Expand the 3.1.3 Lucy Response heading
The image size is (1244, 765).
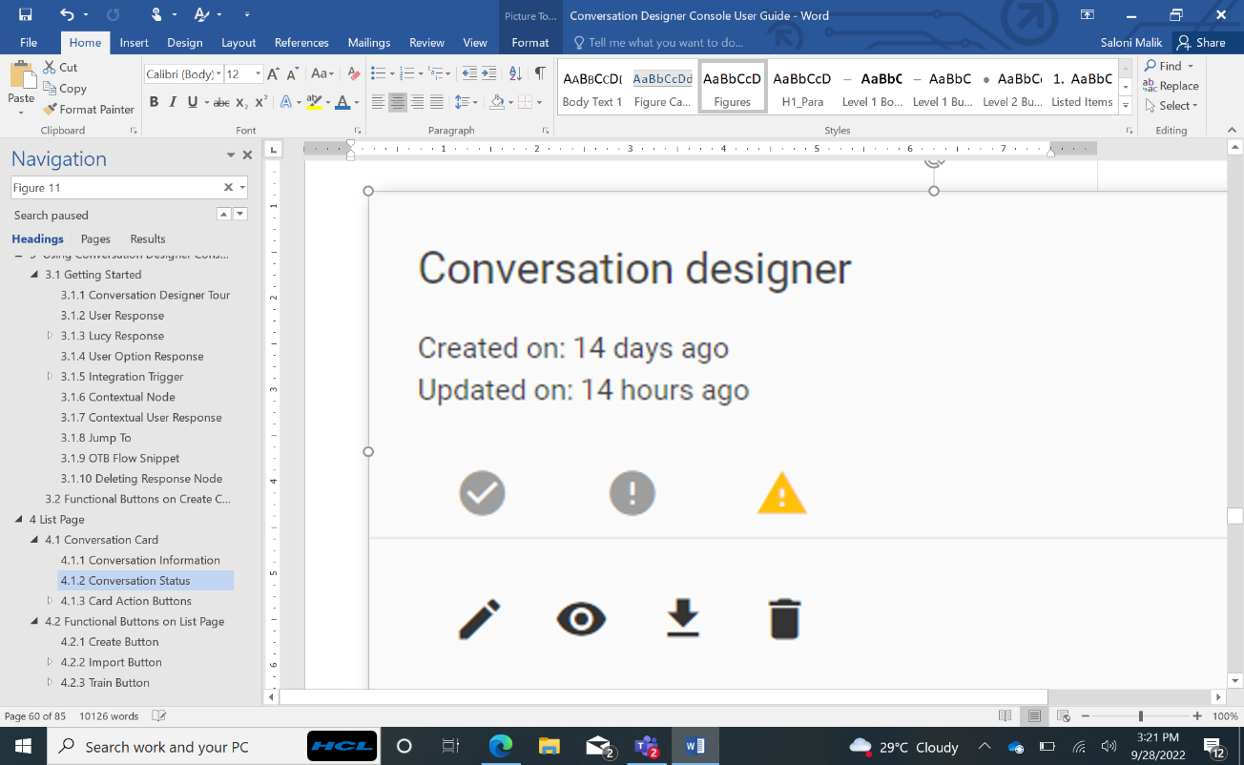pos(50,336)
